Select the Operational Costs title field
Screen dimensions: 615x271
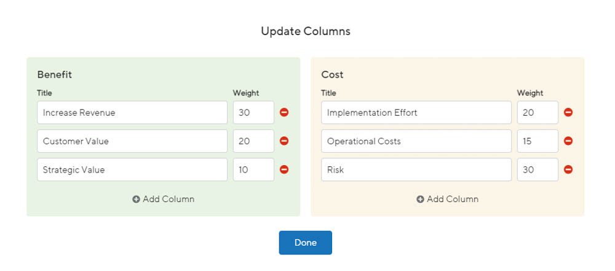416,141
